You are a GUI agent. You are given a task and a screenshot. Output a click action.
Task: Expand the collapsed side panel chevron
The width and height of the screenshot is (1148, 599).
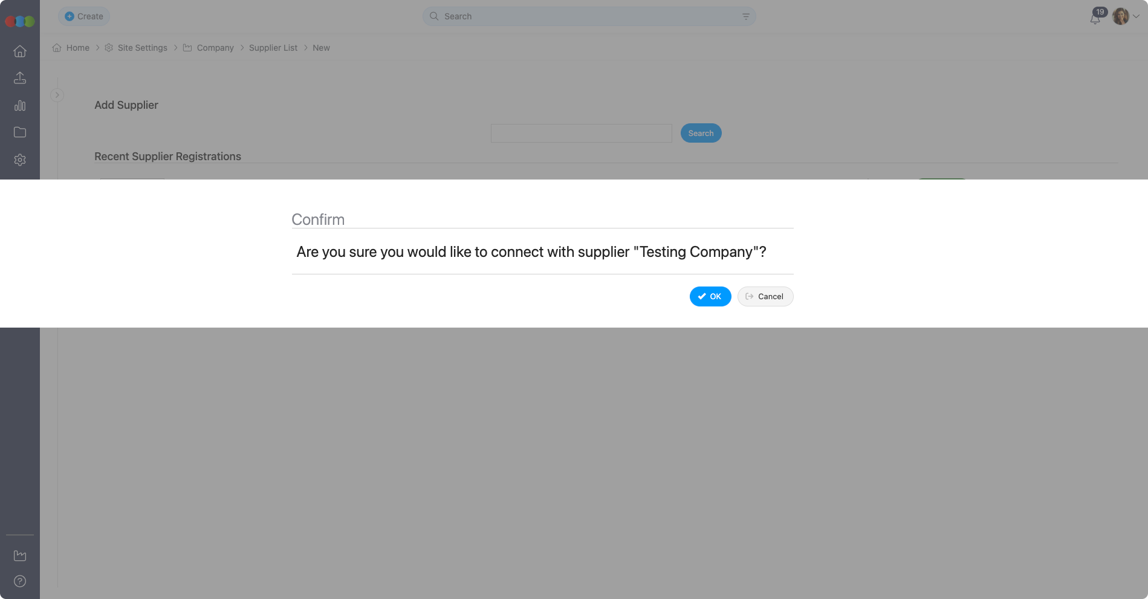(57, 95)
